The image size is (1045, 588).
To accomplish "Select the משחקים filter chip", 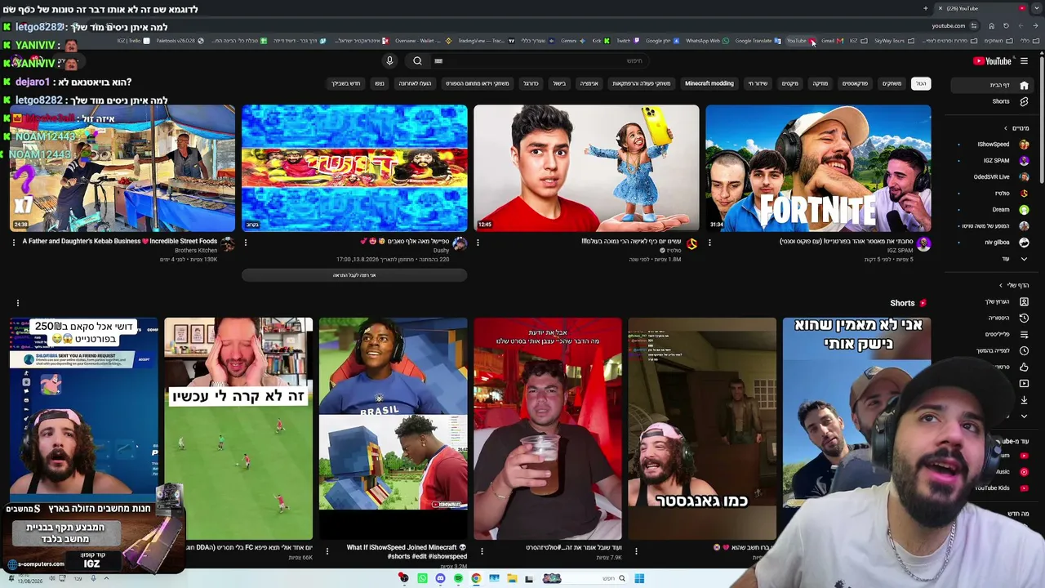I will [892, 83].
